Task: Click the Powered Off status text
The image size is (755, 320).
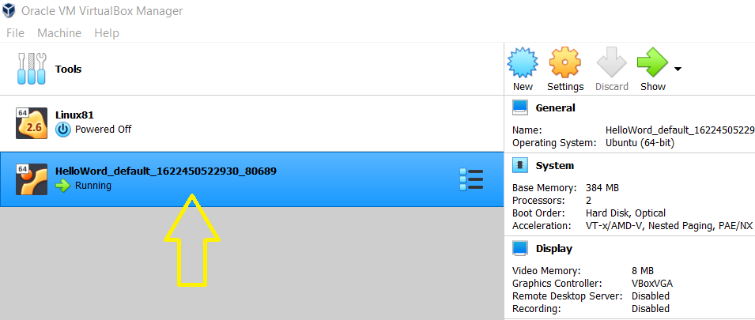Action: pos(103,130)
